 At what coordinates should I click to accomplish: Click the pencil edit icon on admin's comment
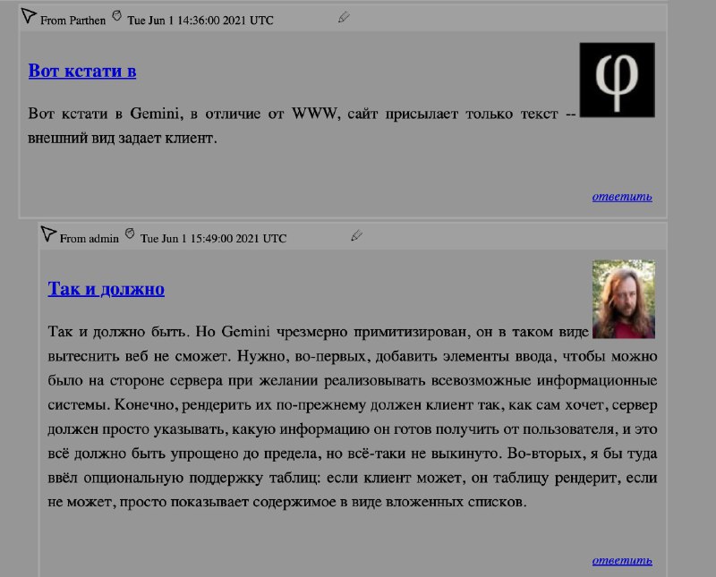[x=356, y=235]
